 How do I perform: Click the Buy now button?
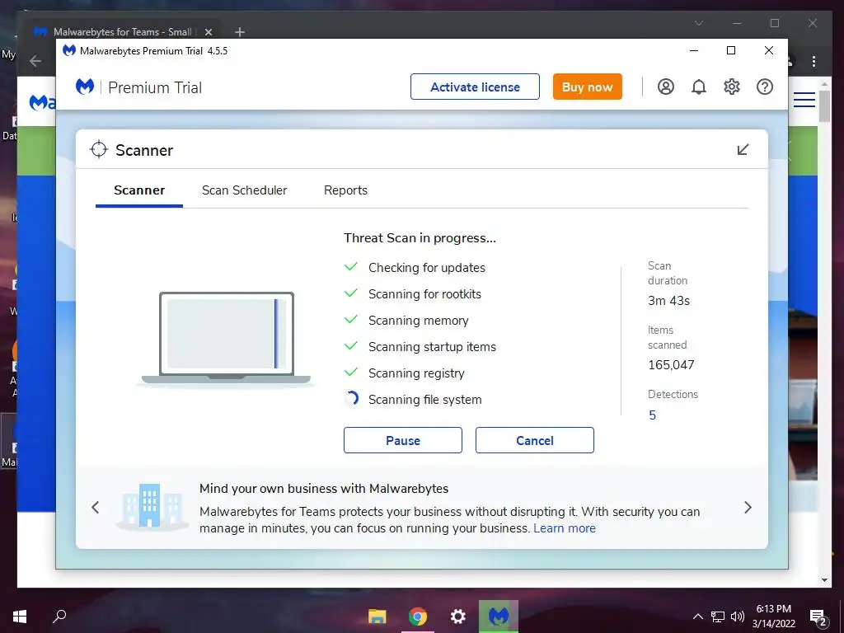587,87
